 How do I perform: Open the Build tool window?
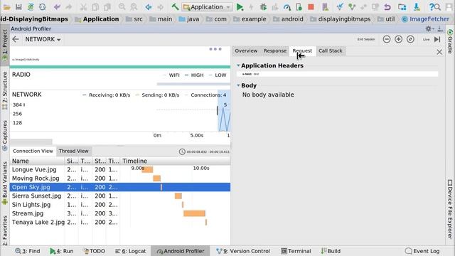click(x=331, y=251)
